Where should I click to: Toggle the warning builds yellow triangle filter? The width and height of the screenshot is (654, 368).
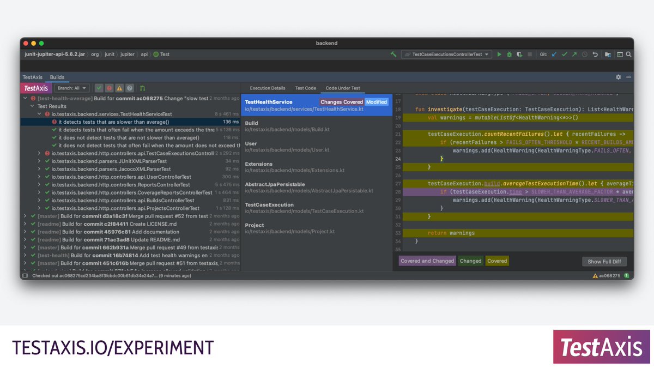click(119, 88)
